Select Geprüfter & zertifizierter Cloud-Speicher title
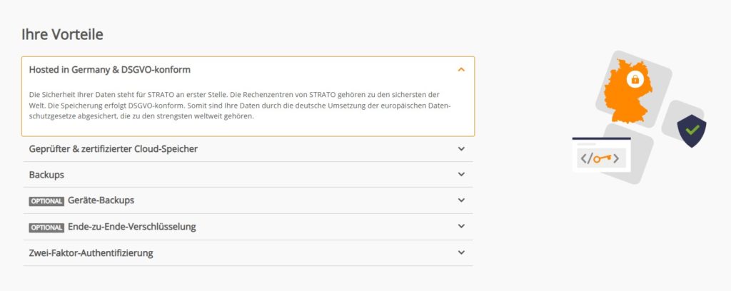 click(x=113, y=149)
